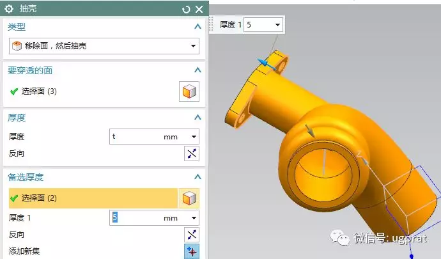This screenshot has height=259, width=441.
Task: Close the 抽壳 dialog
Action: coord(199,10)
